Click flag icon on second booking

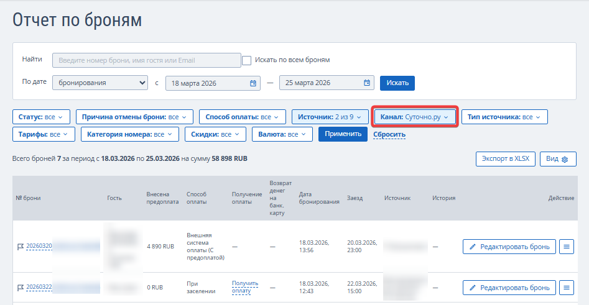pyautogui.click(x=20, y=288)
